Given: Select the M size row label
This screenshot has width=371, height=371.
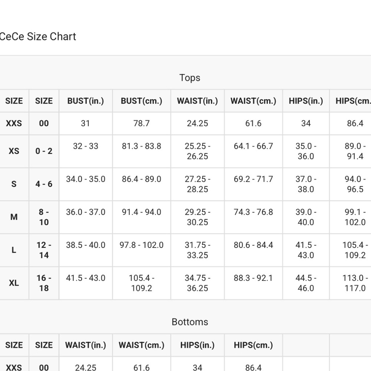Looking at the screenshot, I should tap(14, 217).
